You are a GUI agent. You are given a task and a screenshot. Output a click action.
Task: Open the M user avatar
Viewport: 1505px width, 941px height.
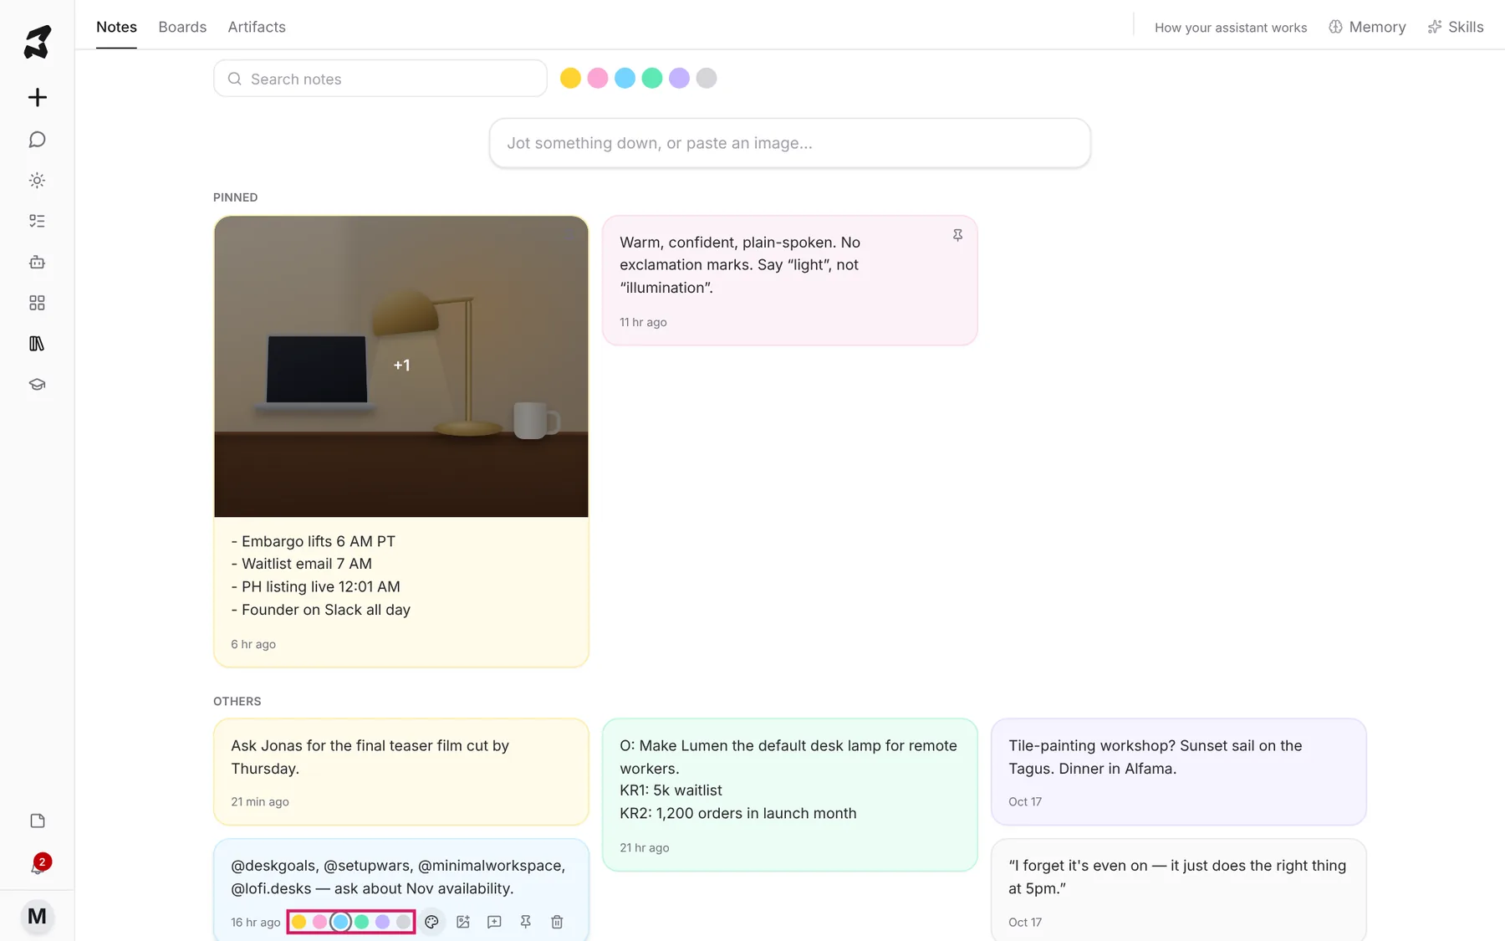coord(37,917)
